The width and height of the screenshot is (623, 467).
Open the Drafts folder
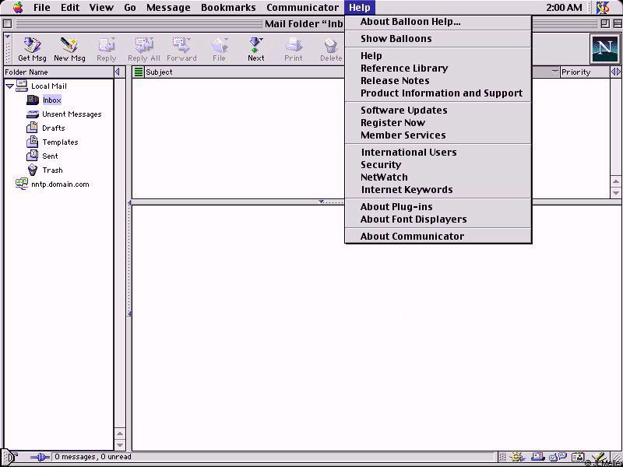pos(53,128)
